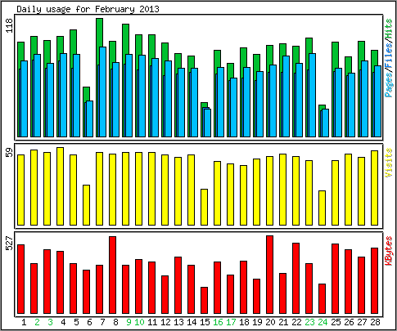Select the day "8" label on the x-axis
Screen dimensions: 397x331
coord(115,322)
